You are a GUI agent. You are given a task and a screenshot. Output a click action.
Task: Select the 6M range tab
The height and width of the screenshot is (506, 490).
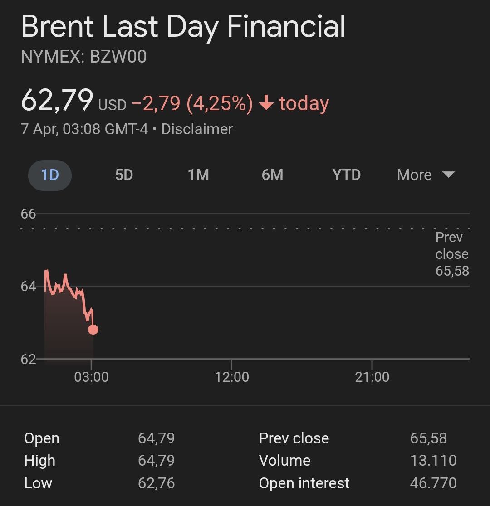click(x=272, y=175)
